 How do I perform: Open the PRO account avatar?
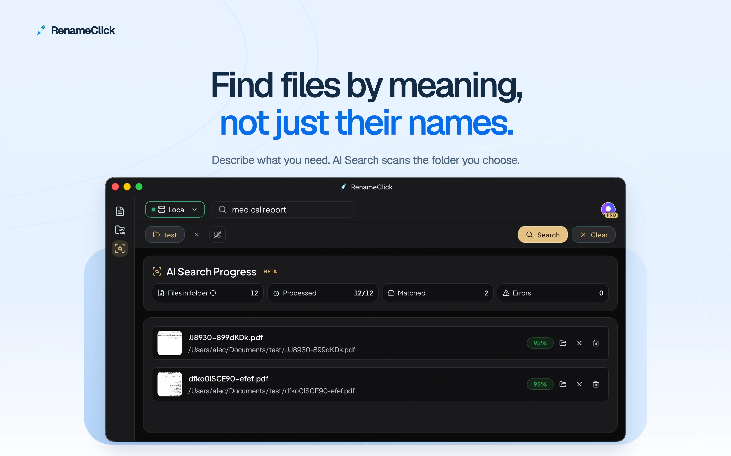(609, 210)
